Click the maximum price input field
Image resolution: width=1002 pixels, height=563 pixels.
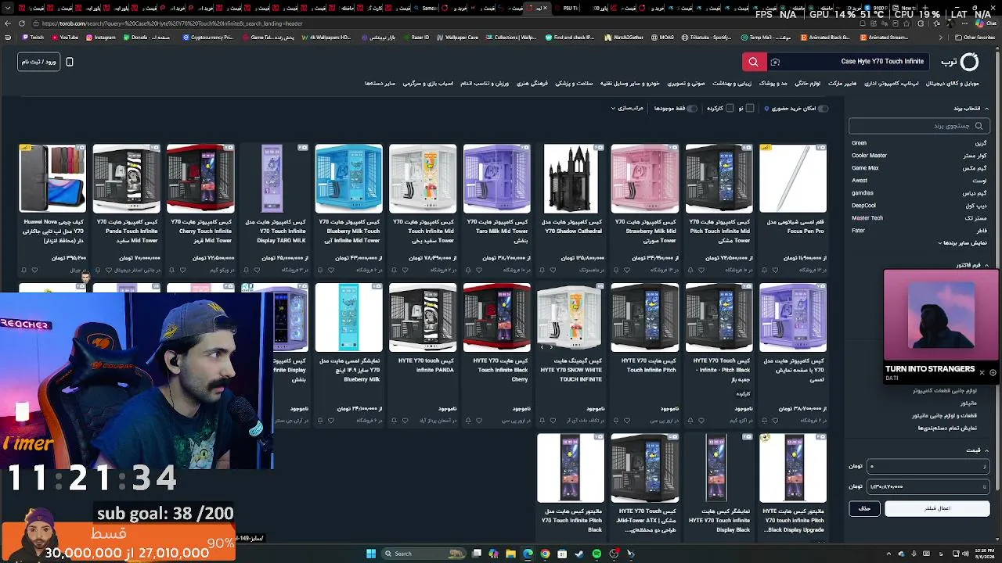[x=929, y=486]
